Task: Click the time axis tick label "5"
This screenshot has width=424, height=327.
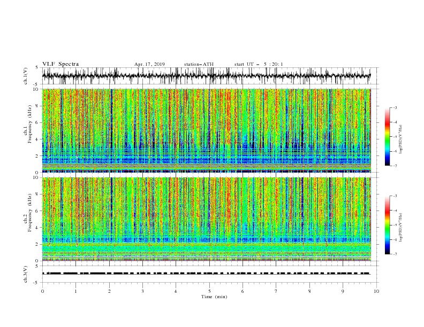Action: click(x=209, y=291)
